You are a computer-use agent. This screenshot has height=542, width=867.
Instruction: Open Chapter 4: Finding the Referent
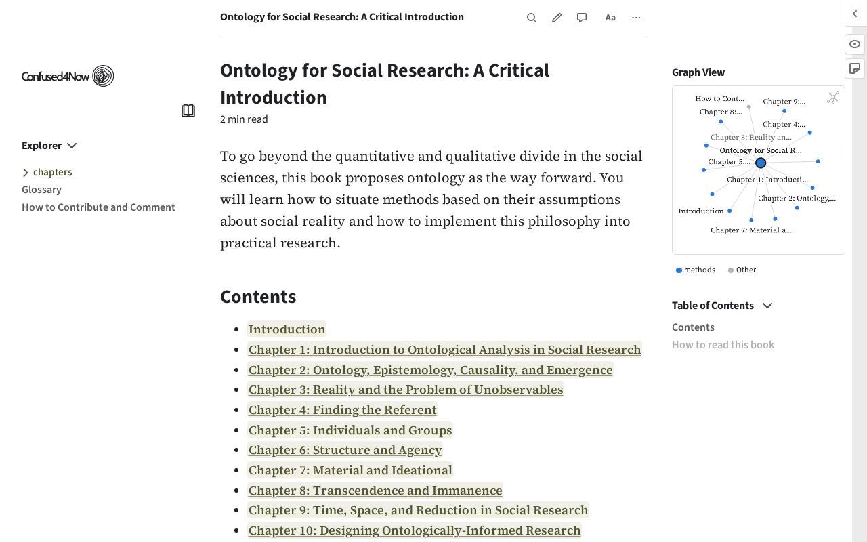pos(342,410)
